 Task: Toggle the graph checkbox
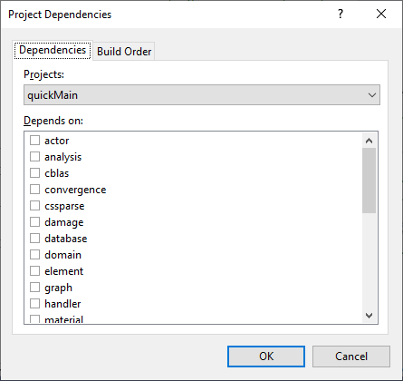(x=34, y=288)
